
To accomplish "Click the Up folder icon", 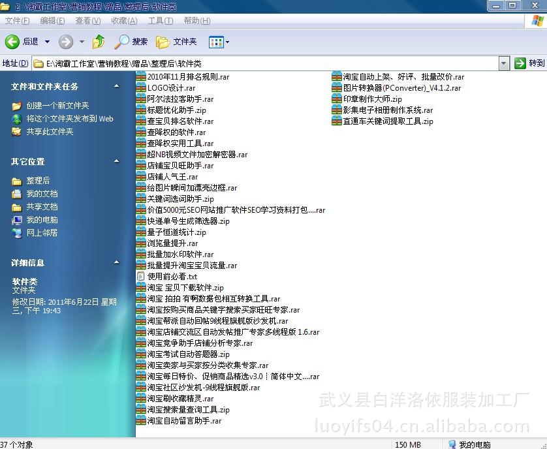I will (99, 42).
